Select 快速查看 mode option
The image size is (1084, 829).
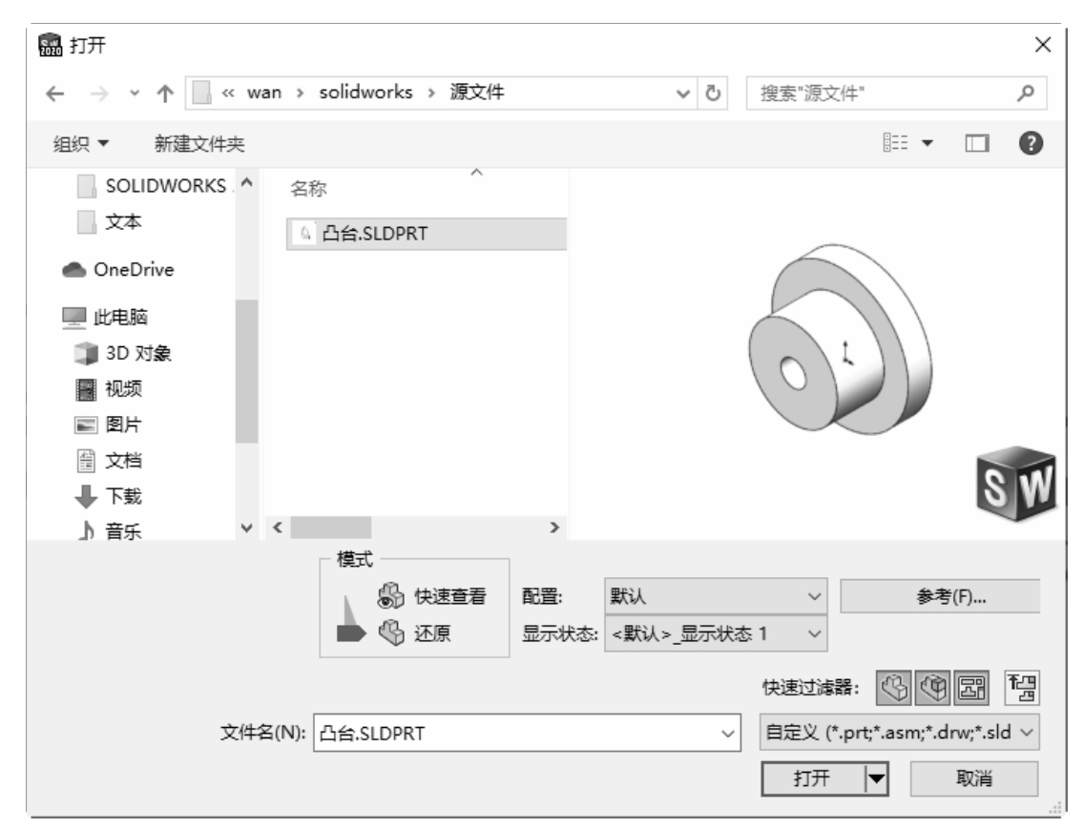click(x=432, y=596)
